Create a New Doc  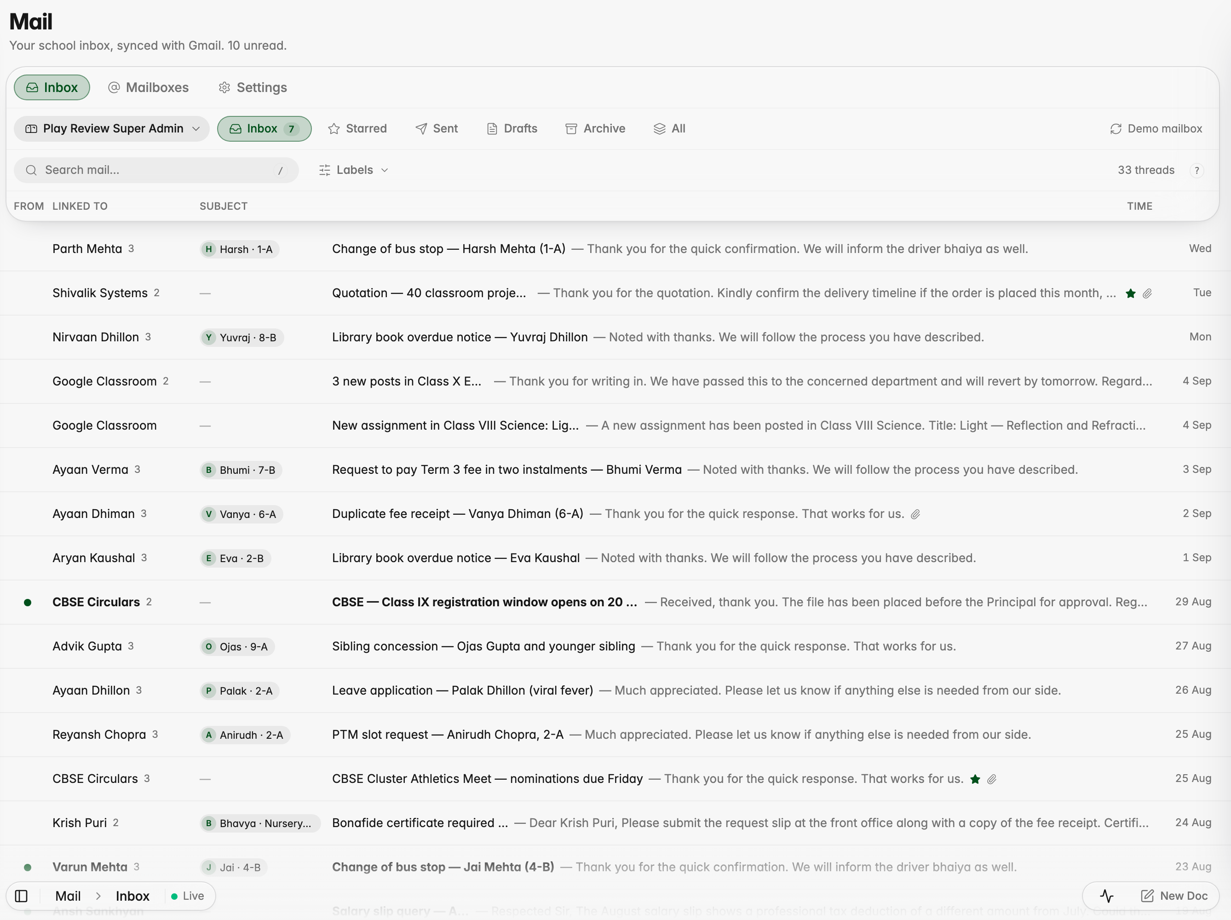coord(1174,896)
